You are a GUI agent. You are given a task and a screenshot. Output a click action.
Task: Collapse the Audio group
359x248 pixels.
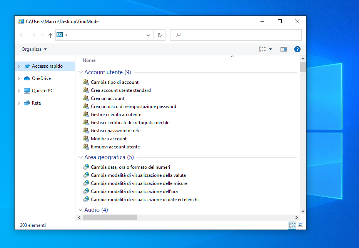(80, 210)
